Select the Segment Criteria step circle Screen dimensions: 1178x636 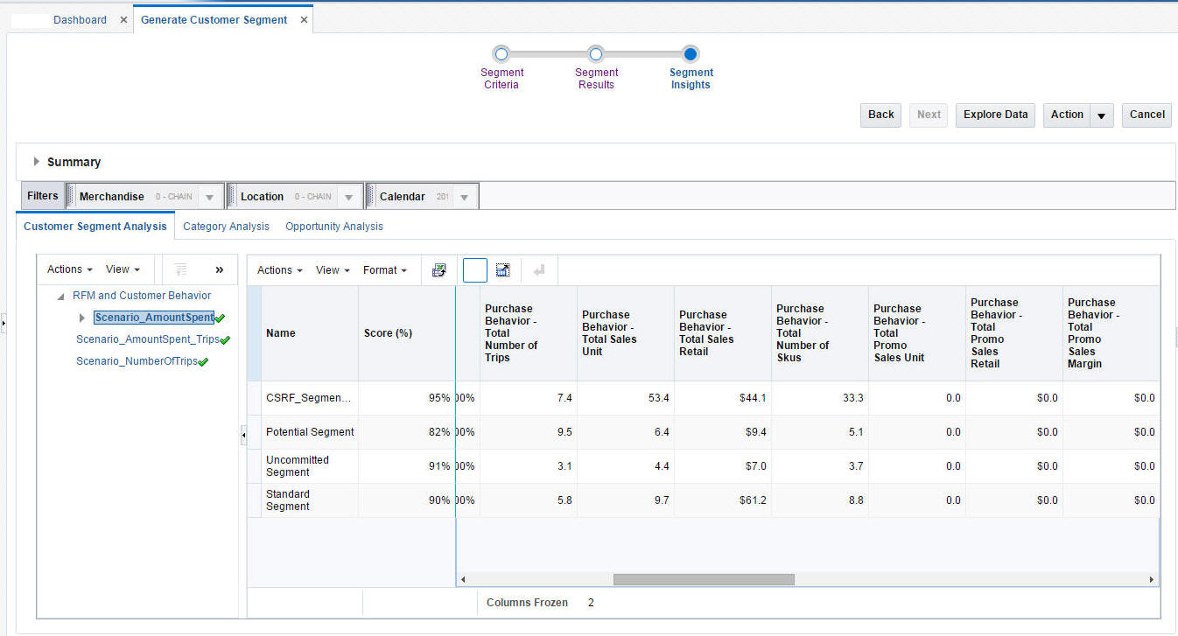pos(501,54)
